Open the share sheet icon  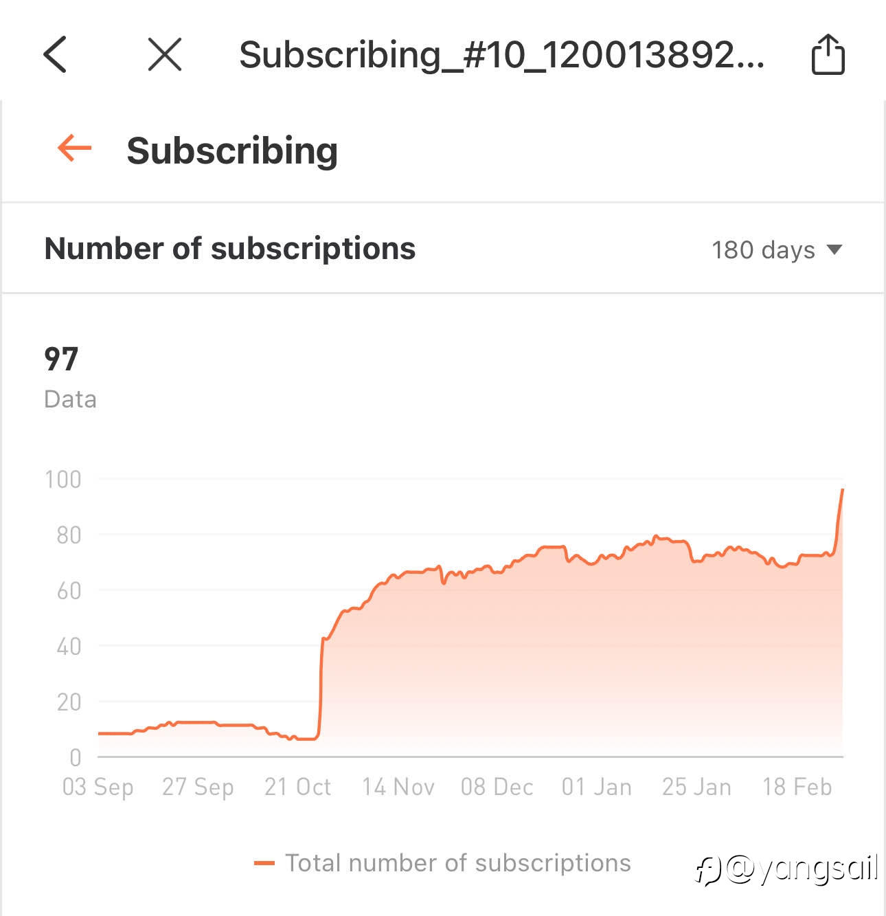click(x=828, y=54)
